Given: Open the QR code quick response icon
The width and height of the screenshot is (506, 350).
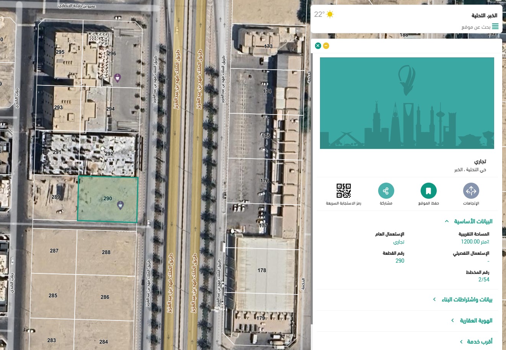Looking at the screenshot, I should 343,191.
